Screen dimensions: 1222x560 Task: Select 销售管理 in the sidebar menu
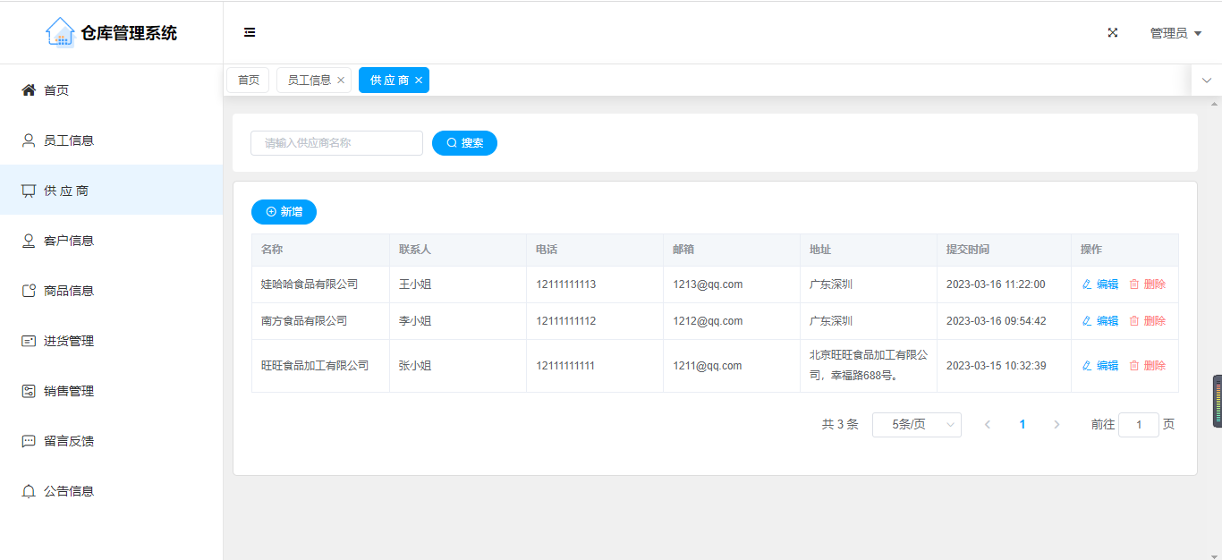coord(68,391)
